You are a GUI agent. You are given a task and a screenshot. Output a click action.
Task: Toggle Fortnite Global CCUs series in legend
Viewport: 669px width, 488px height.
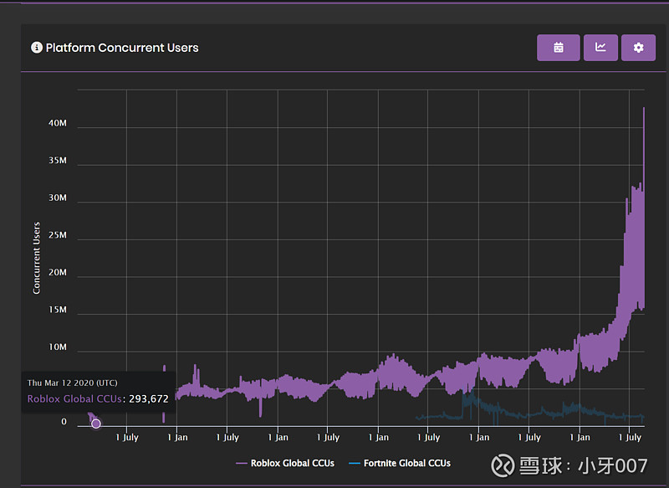click(x=406, y=463)
